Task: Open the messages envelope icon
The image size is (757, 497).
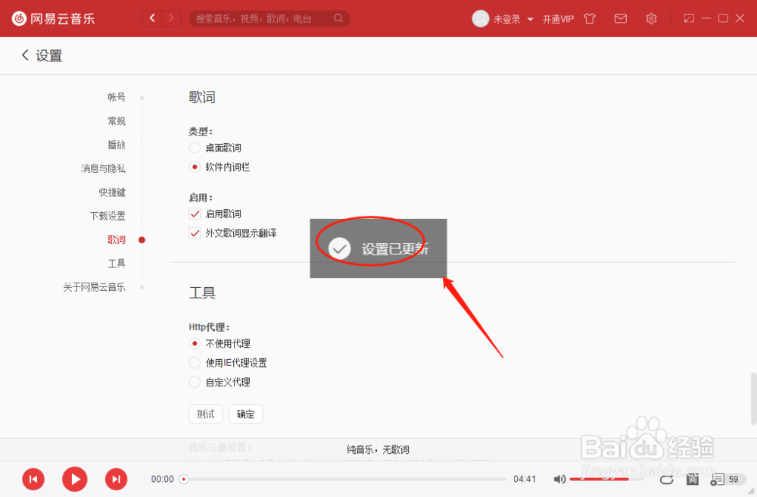Action: (621, 19)
